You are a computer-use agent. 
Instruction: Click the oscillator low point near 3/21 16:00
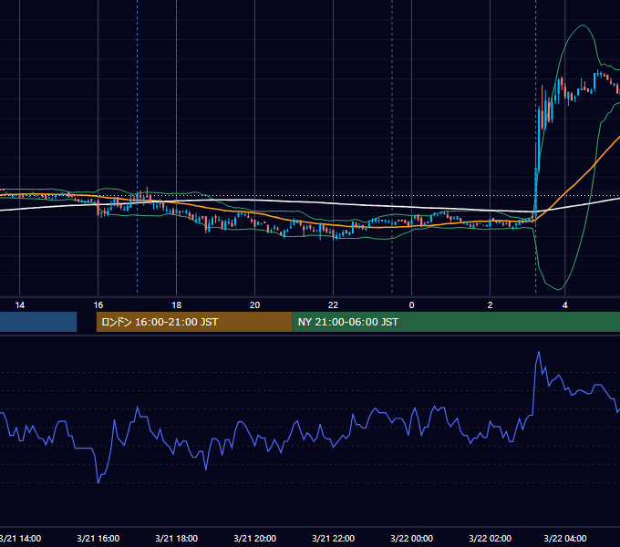pyautogui.click(x=98, y=482)
